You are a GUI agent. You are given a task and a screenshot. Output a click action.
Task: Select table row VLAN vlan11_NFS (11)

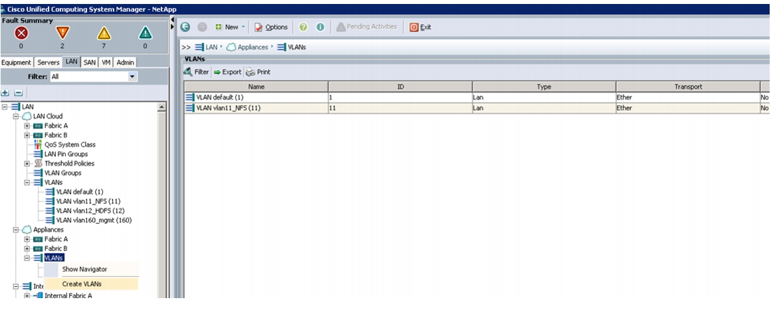click(477, 108)
